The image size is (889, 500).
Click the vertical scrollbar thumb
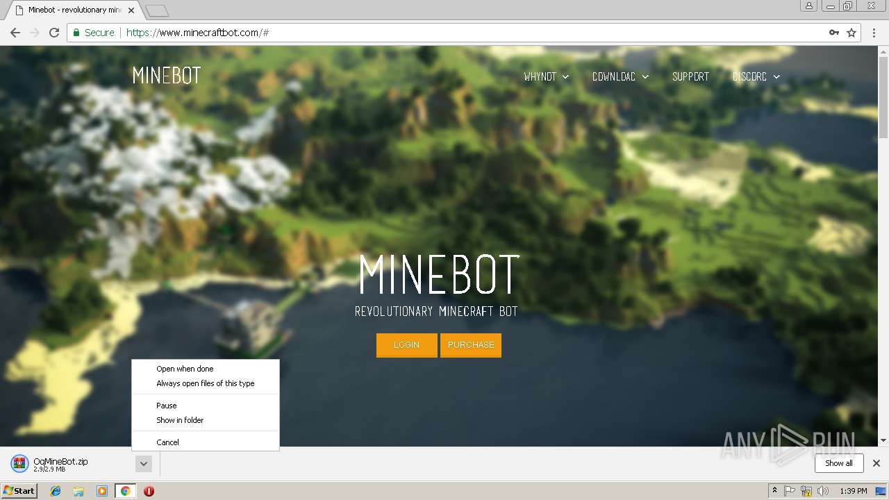click(883, 97)
